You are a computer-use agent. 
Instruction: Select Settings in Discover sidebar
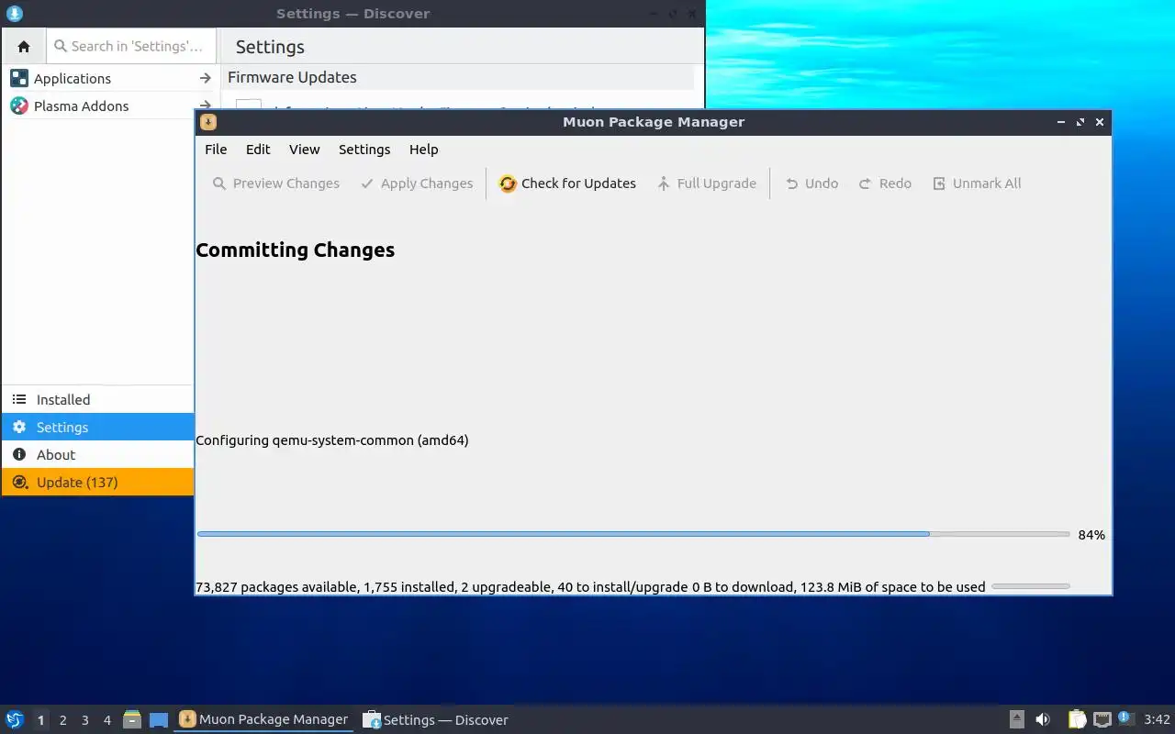tap(97, 428)
